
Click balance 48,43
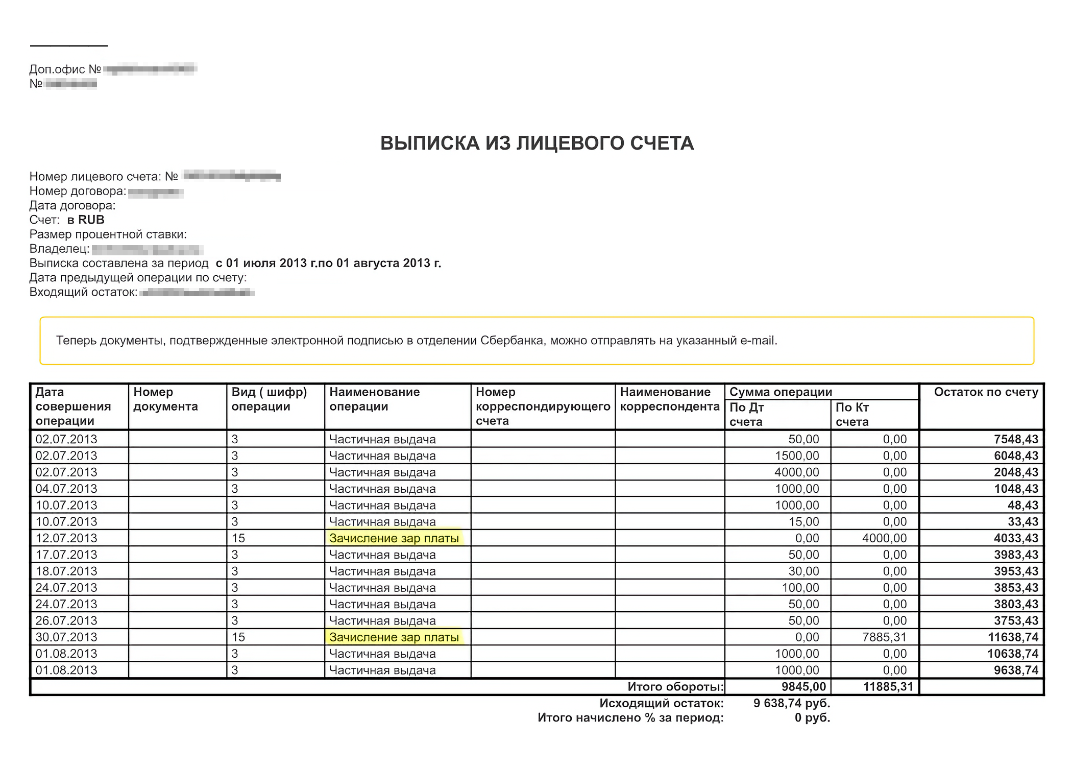[x=1022, y=505]
